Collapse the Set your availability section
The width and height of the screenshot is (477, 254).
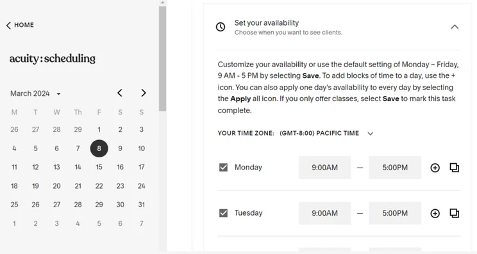455,27
